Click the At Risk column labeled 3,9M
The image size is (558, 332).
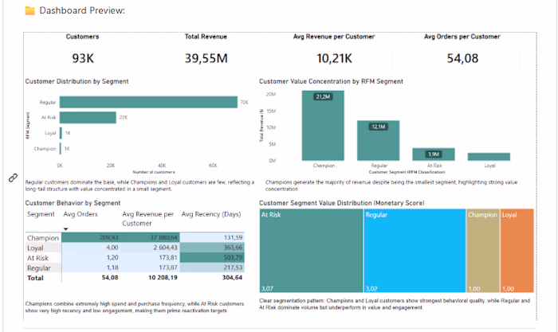point(434,154)
